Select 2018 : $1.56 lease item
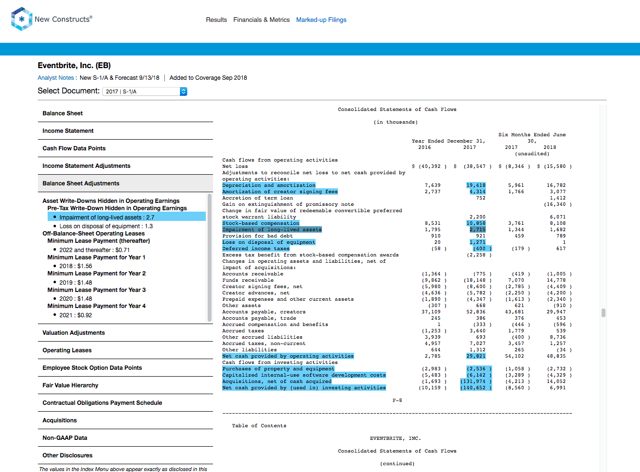The height and width of the screenshot is (472, 640). point(75,266)
